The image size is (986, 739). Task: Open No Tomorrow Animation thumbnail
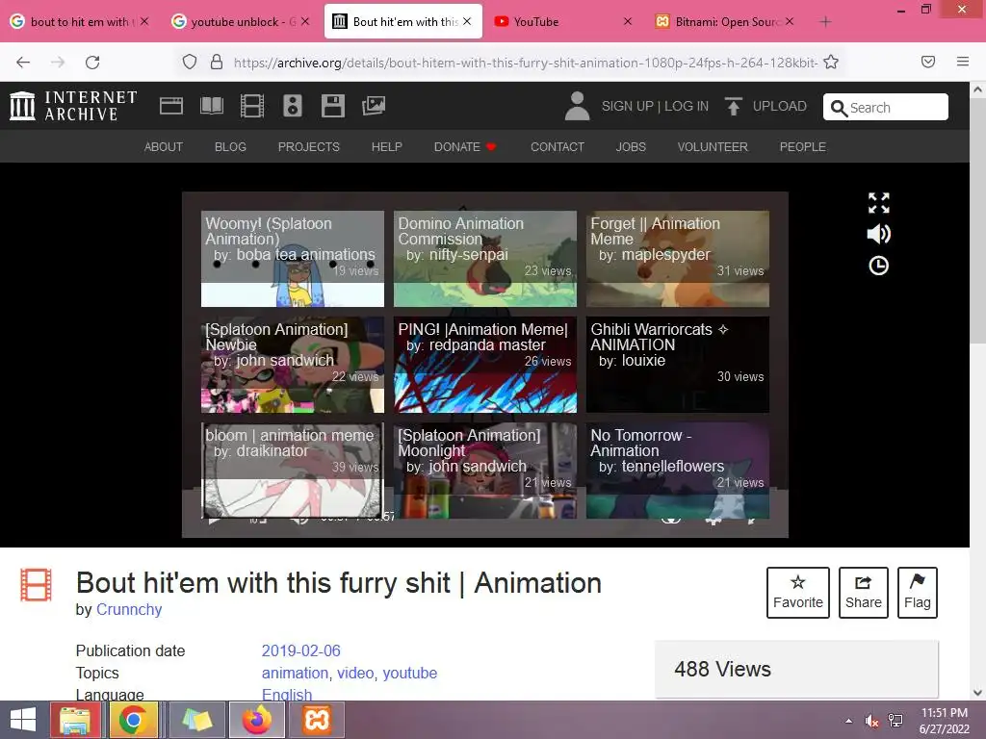677,471
